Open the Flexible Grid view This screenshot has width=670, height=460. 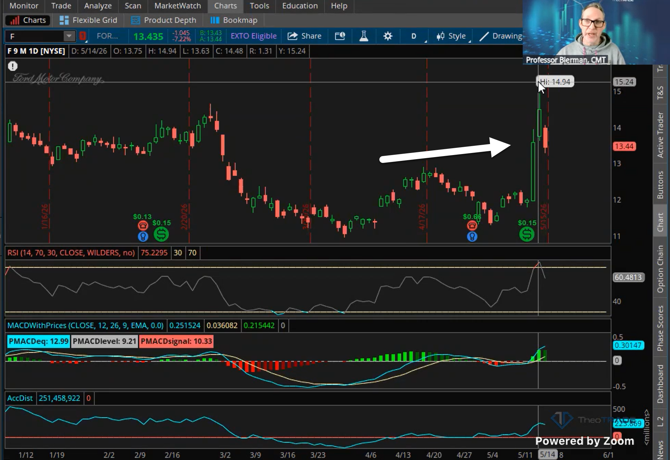[x=88, y=20]
